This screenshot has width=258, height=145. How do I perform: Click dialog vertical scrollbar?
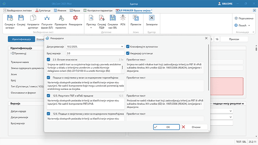click(x=209, y=67)
